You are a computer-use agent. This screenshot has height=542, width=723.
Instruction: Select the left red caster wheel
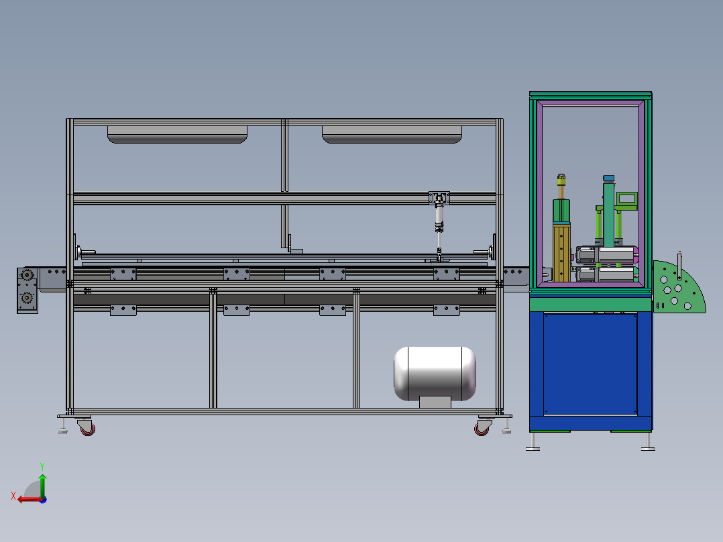88,429
